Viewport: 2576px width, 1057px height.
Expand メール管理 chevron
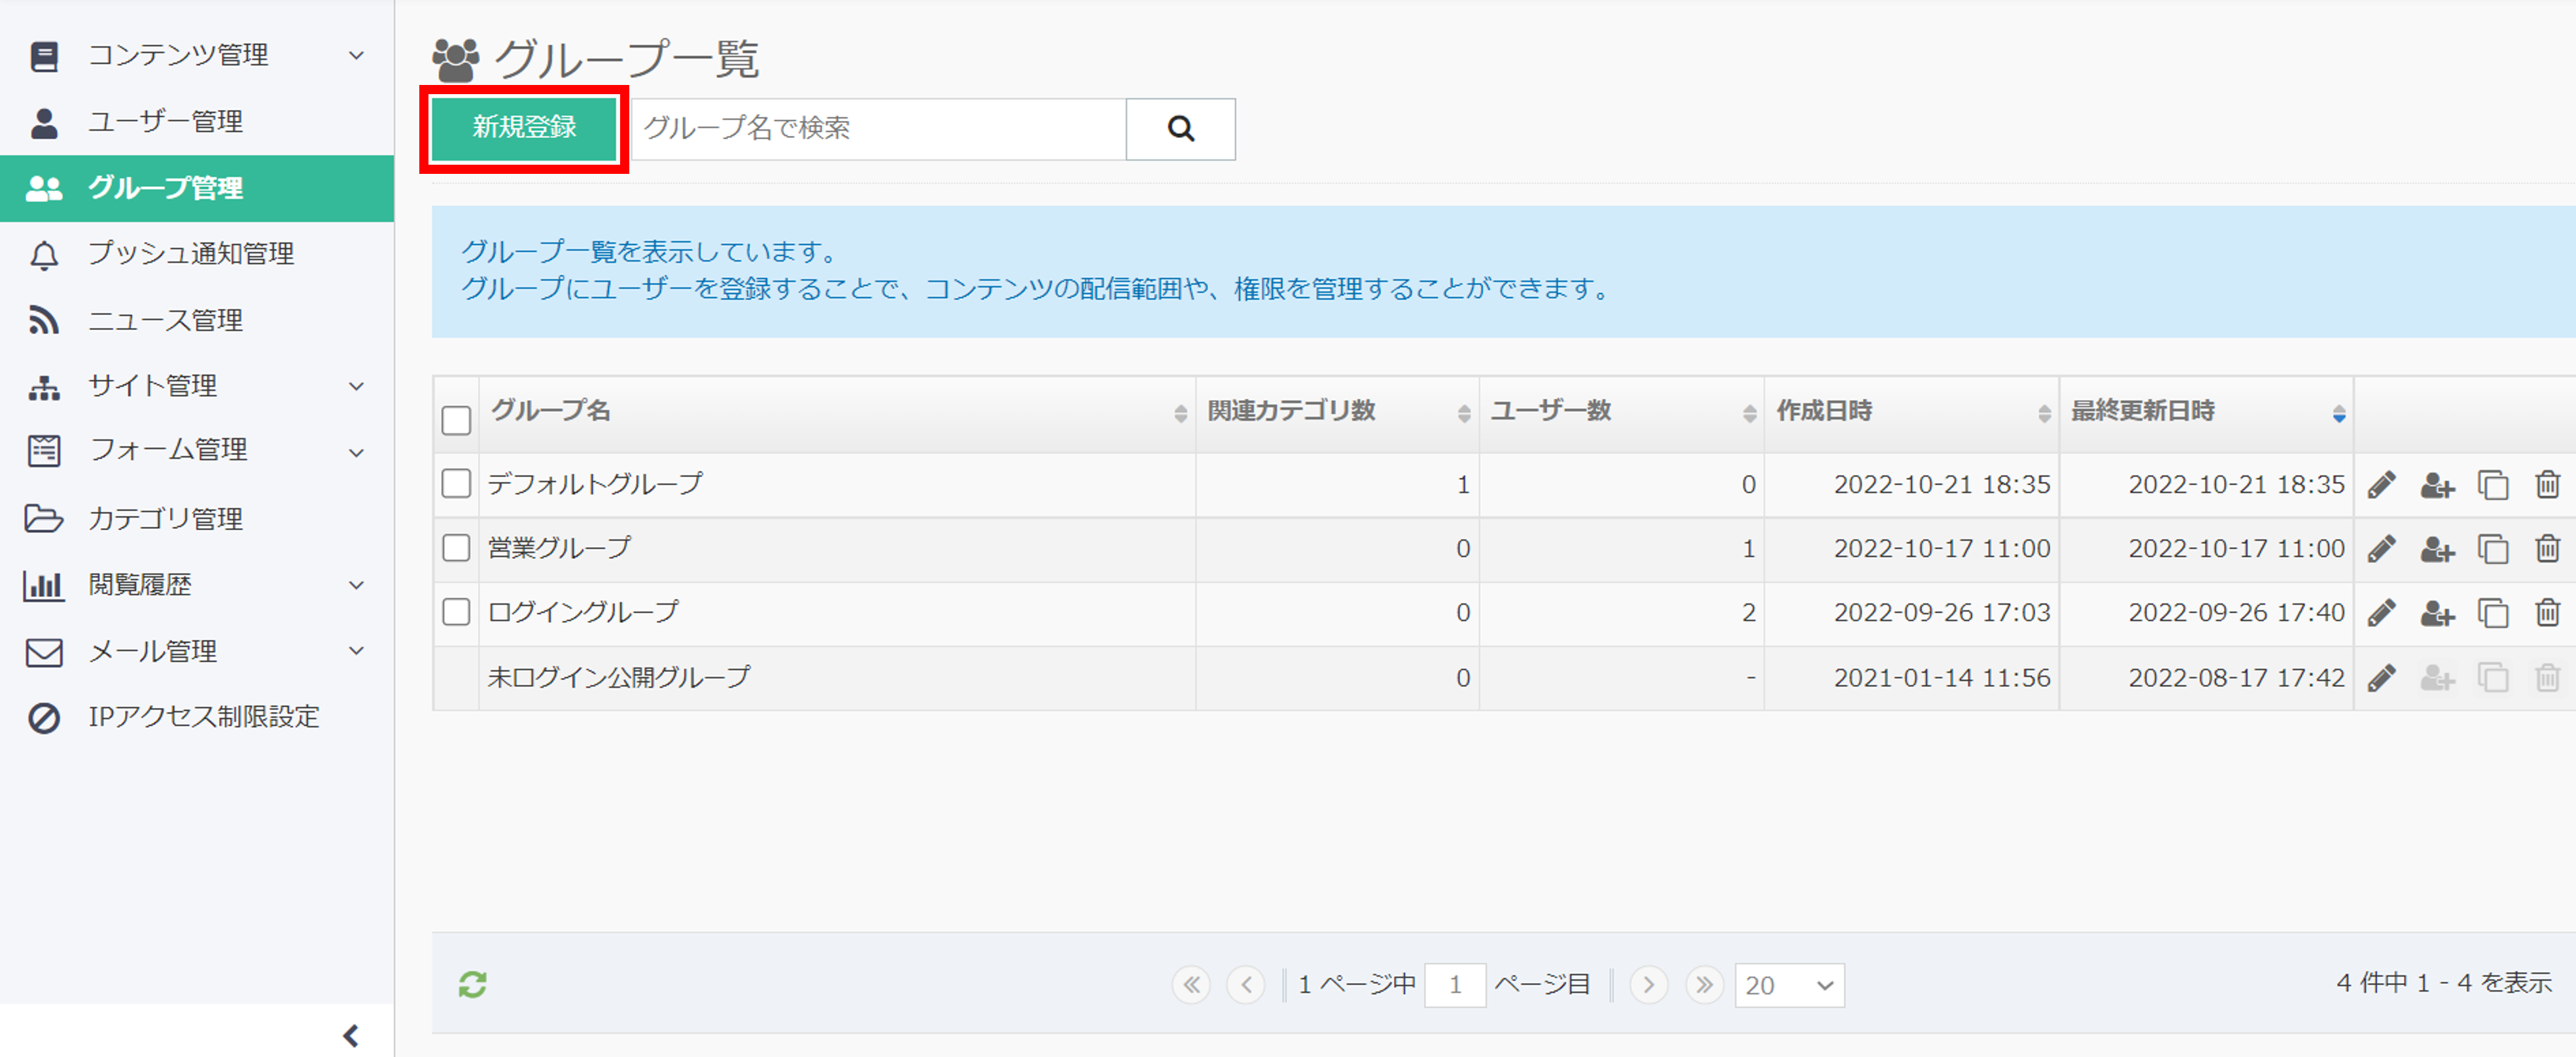tap(356, 650)
